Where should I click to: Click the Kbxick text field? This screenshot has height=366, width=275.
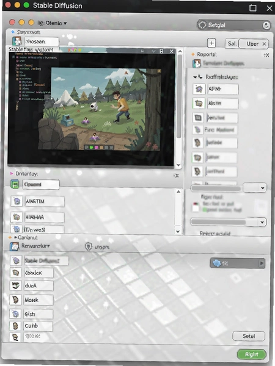tap(38, 273)
